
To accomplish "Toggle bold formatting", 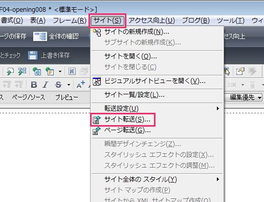I will pos(34,85).
